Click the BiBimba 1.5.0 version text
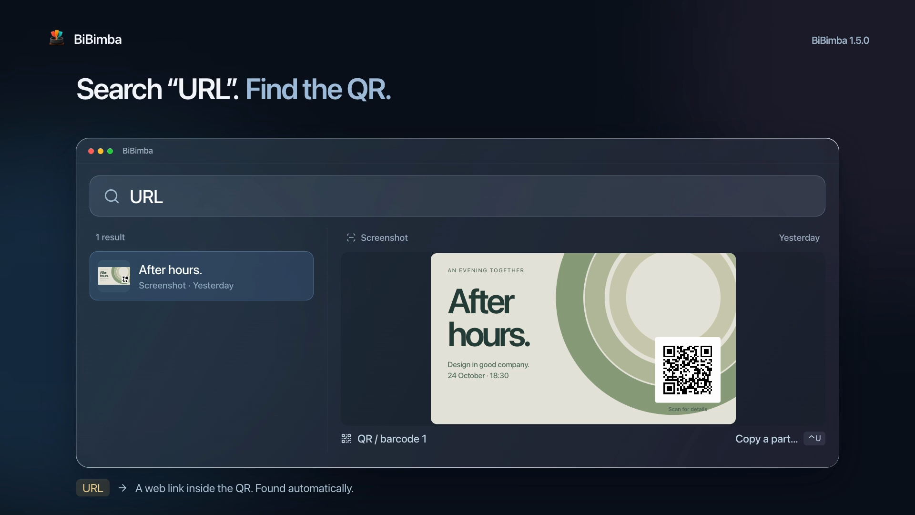 pos(840,41)
